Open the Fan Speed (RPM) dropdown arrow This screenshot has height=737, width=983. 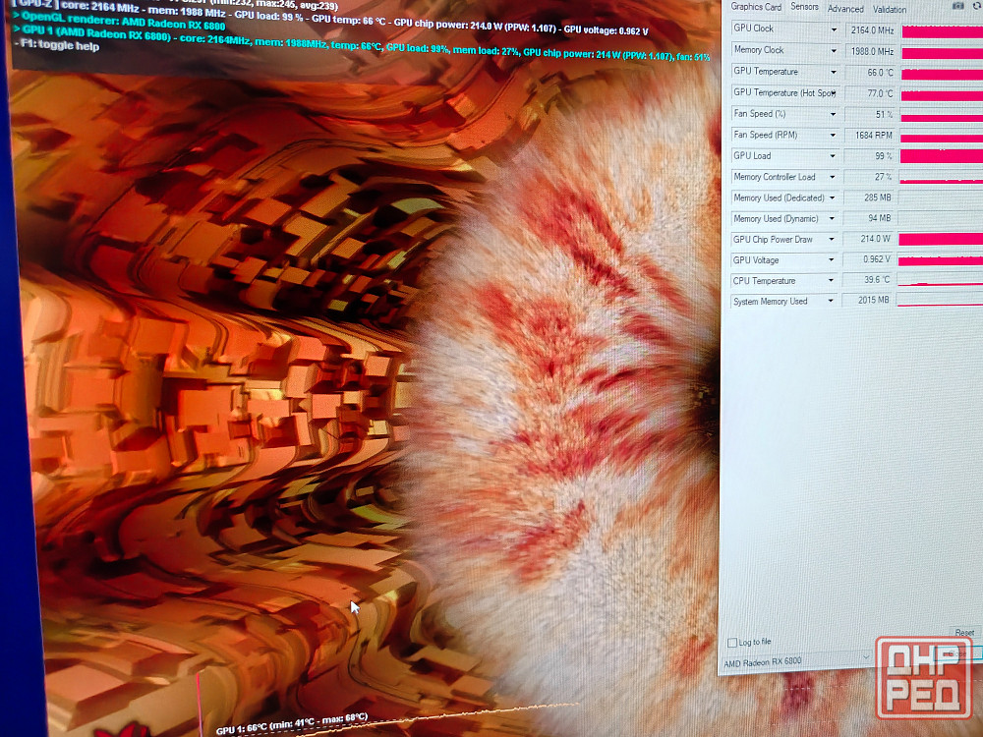coord(834,135)
